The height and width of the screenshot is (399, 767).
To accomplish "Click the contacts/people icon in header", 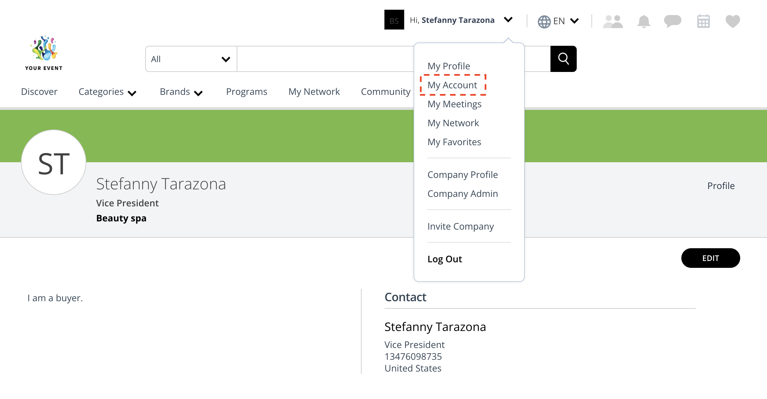I will (613, 21).
